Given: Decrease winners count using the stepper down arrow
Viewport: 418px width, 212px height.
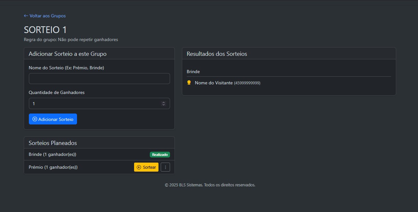Looking at the screenshot, I should [x=164, y=105].
